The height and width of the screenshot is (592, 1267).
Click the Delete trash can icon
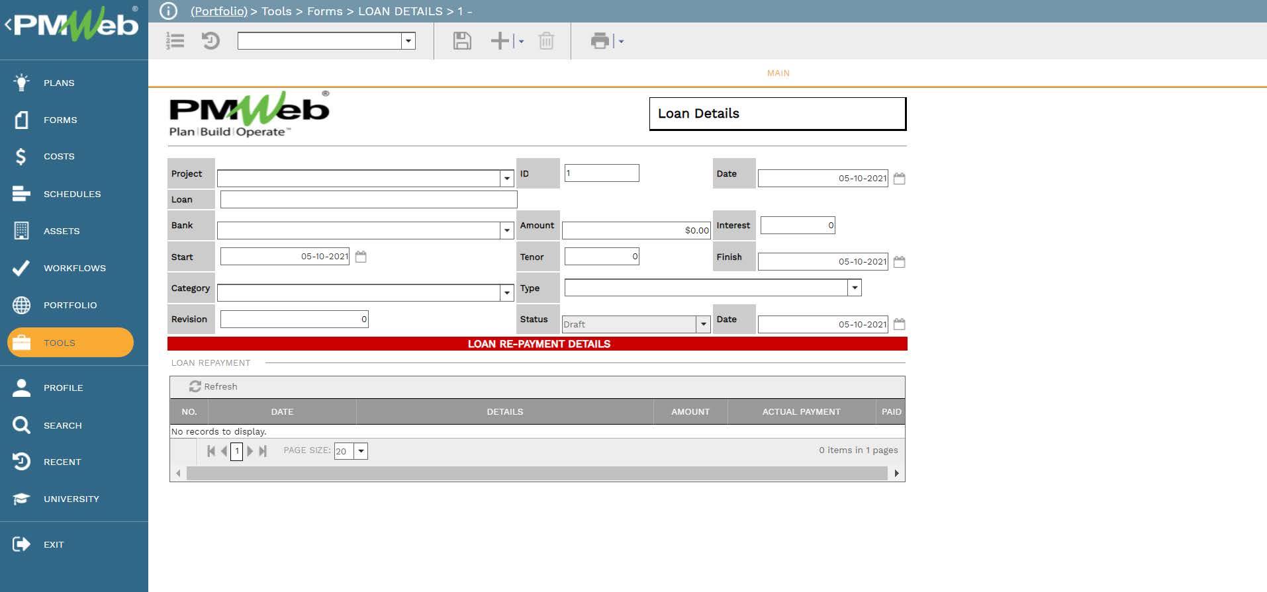(x=546, y=41)
